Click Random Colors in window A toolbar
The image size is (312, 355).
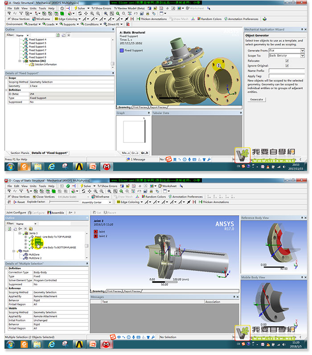pyautogui.click(x=209, y=19)
